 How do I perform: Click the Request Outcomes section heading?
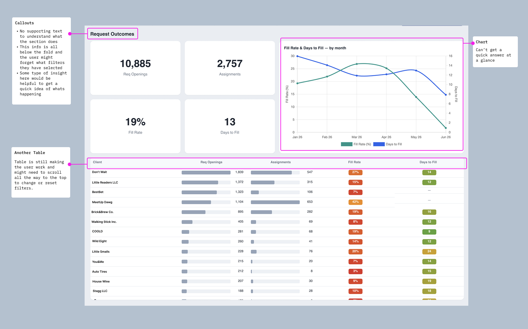112,34
